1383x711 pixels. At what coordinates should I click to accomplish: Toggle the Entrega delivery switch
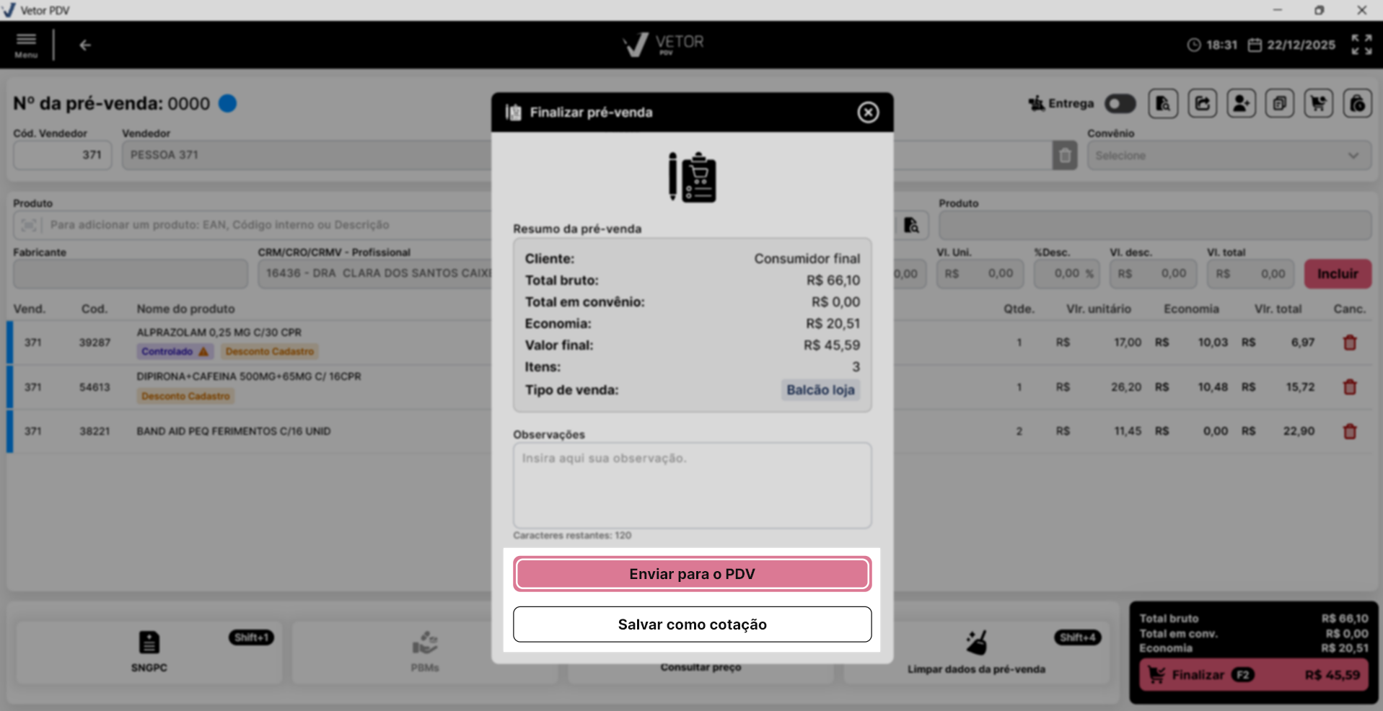tap(1120, 104)
